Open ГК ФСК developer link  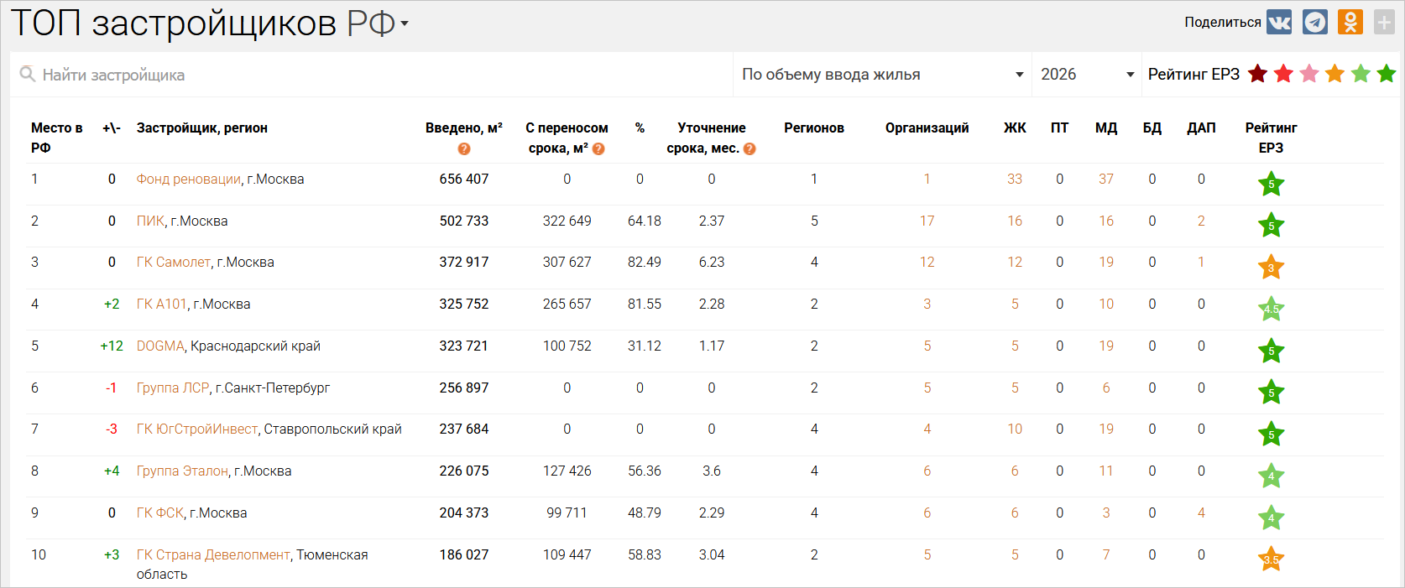point(160,513)
